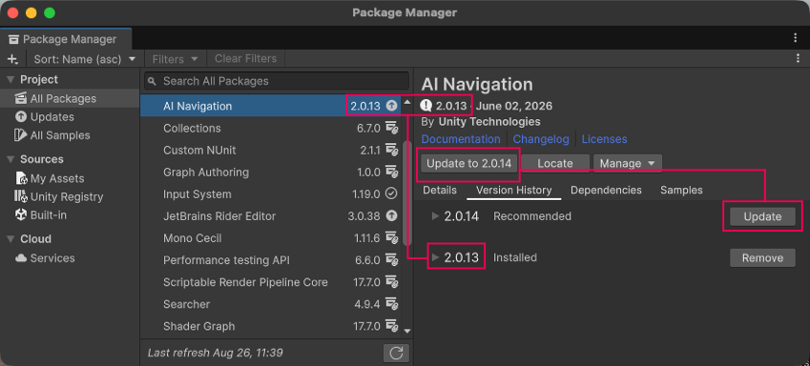Collapse the Cloud section
The image size is (810, 366).
(10, 239)
